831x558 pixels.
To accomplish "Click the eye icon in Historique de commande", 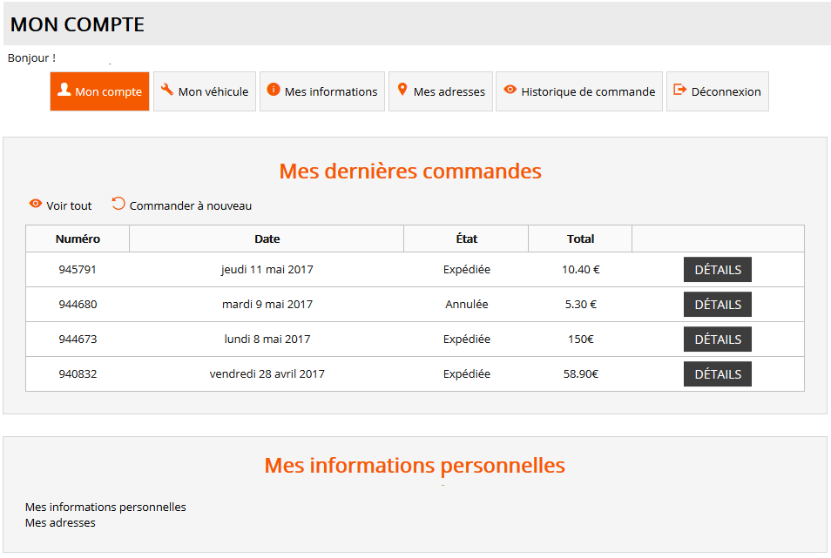I will (510, 90).
